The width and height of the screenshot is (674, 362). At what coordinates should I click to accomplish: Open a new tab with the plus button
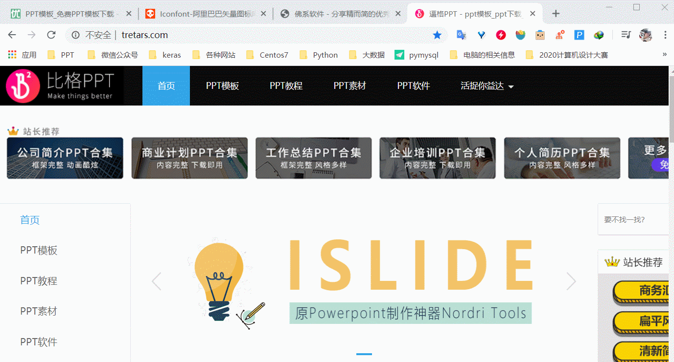556,14
